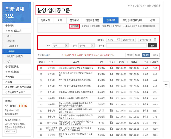
Task: Open notice 구리갈매S1블록 10년 공공임대주택
Action: 76,110
